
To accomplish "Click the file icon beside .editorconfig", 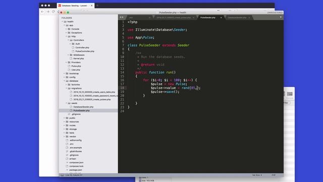I will pos(67,141).
